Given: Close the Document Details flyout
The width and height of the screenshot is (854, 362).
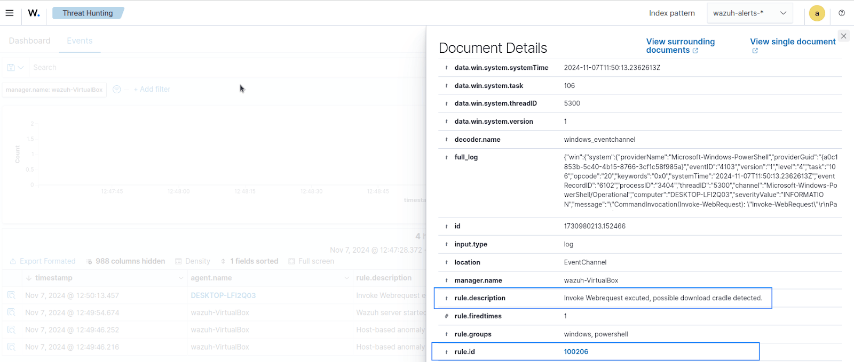Looking at the screenshot, I should [843, 36].
